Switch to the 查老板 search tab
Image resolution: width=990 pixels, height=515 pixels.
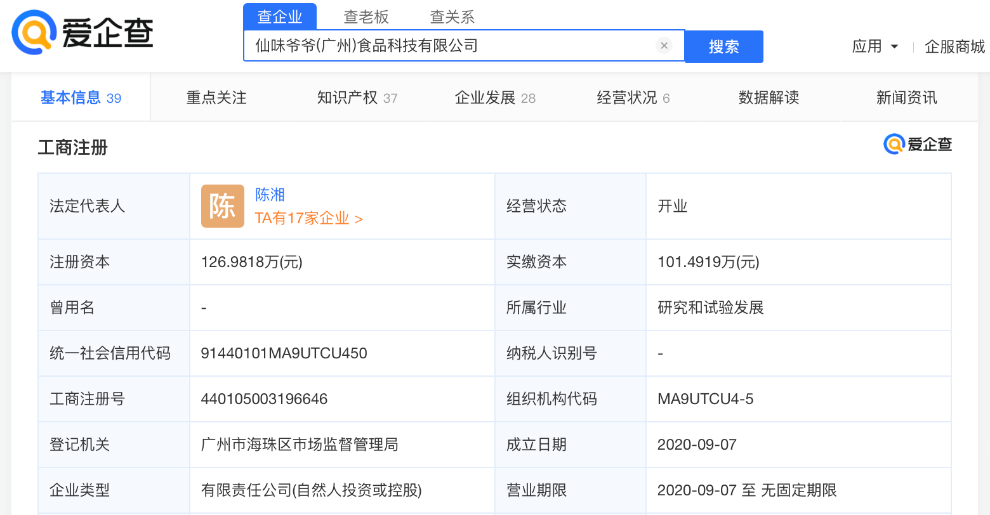(366, 17)
